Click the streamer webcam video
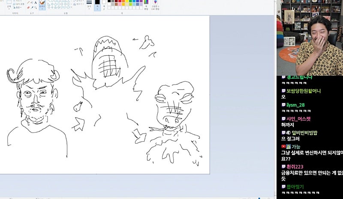This screenshot has width=343, height=199. pos(310,38)
